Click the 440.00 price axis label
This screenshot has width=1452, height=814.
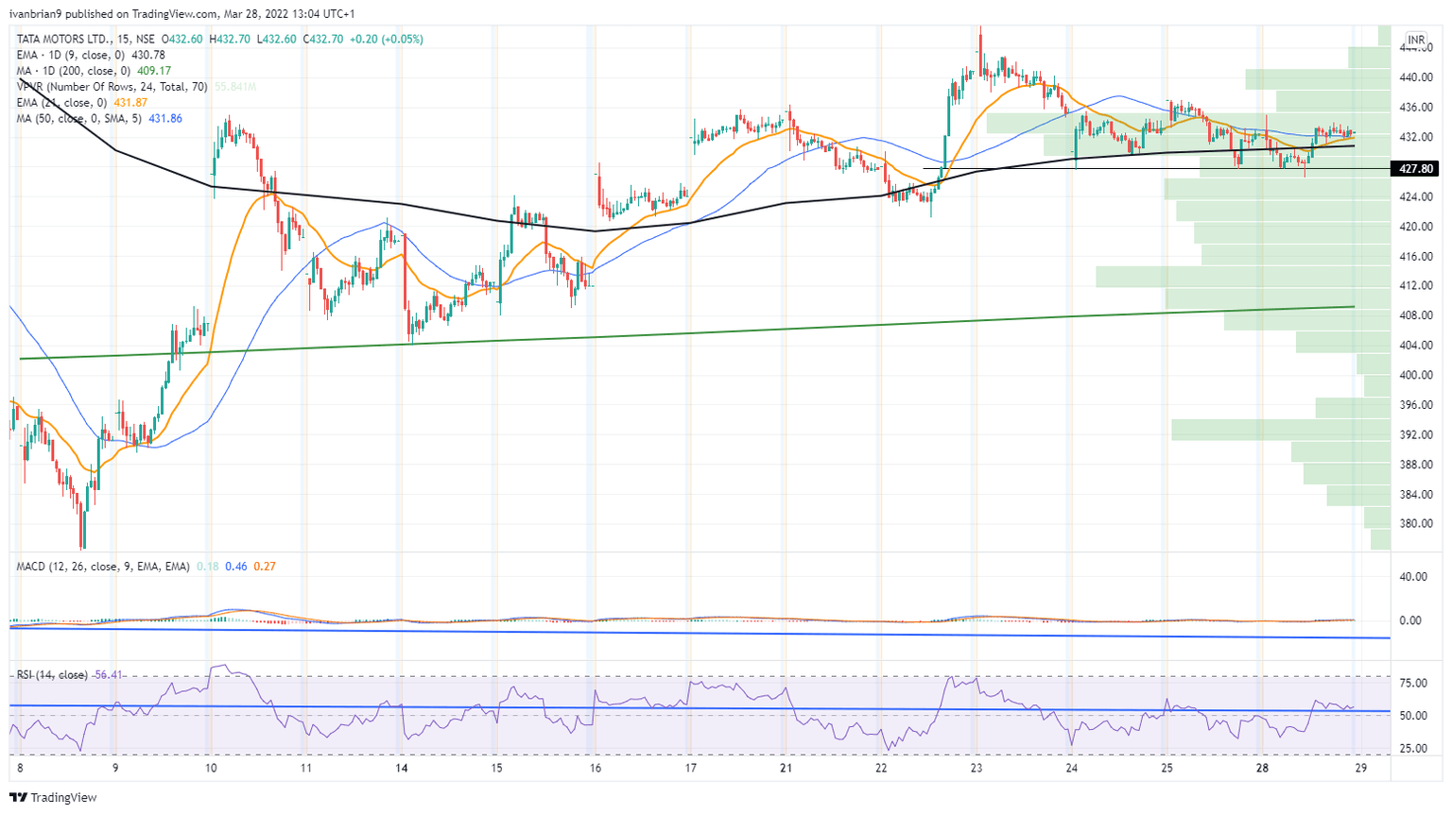coord(1417,77)
